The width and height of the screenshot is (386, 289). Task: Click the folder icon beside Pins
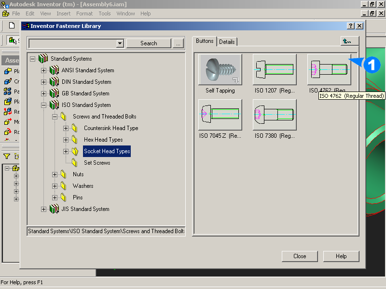pyautogui.click(x=64, y=197)
